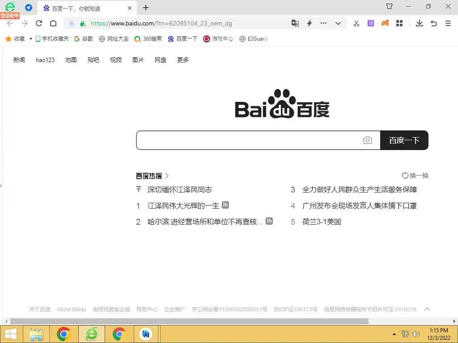Click the camera image search icon

pos(368,140)
